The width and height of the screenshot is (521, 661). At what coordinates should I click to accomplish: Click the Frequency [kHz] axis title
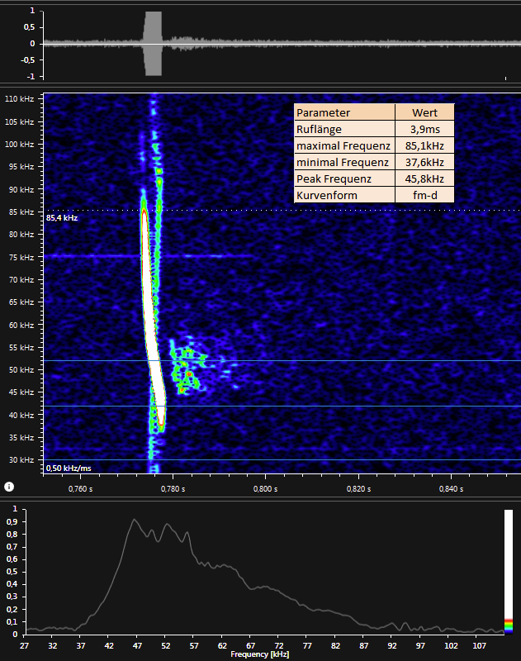260,654
